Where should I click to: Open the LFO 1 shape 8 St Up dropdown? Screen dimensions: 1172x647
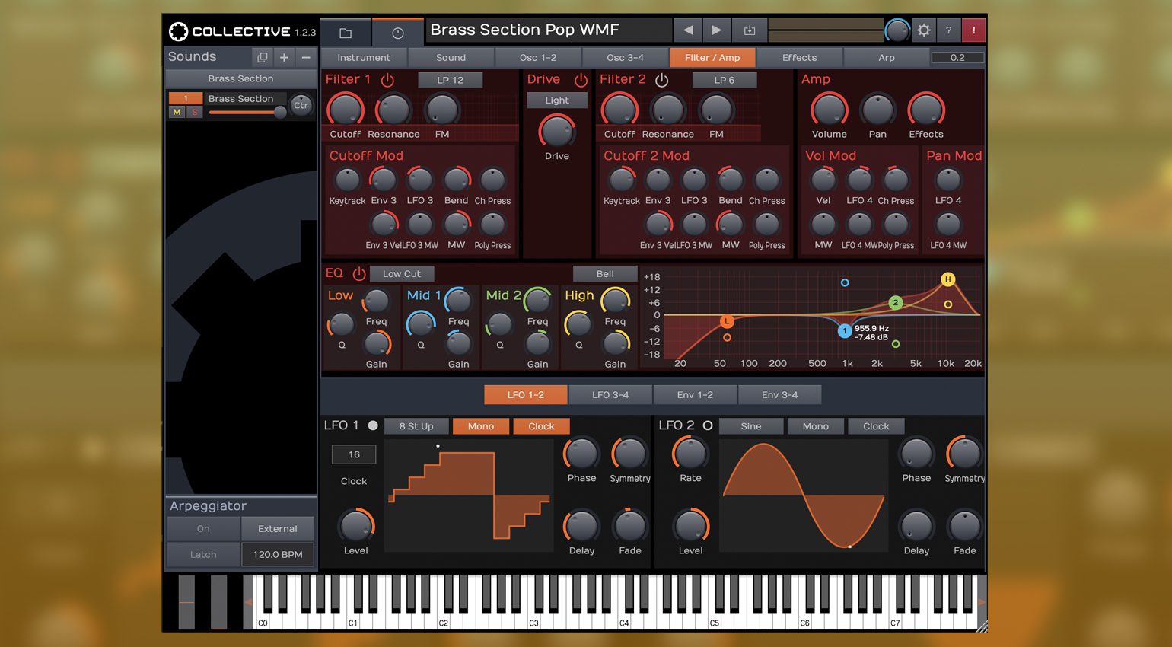[416, 426]
